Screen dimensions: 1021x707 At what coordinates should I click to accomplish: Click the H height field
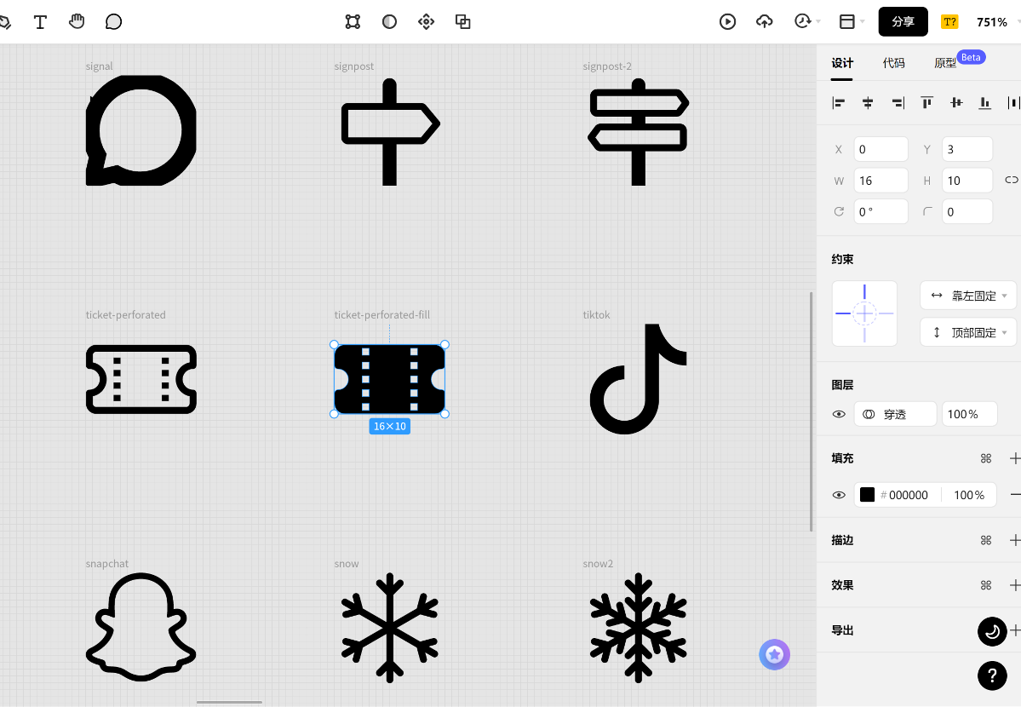click(967, 181)
